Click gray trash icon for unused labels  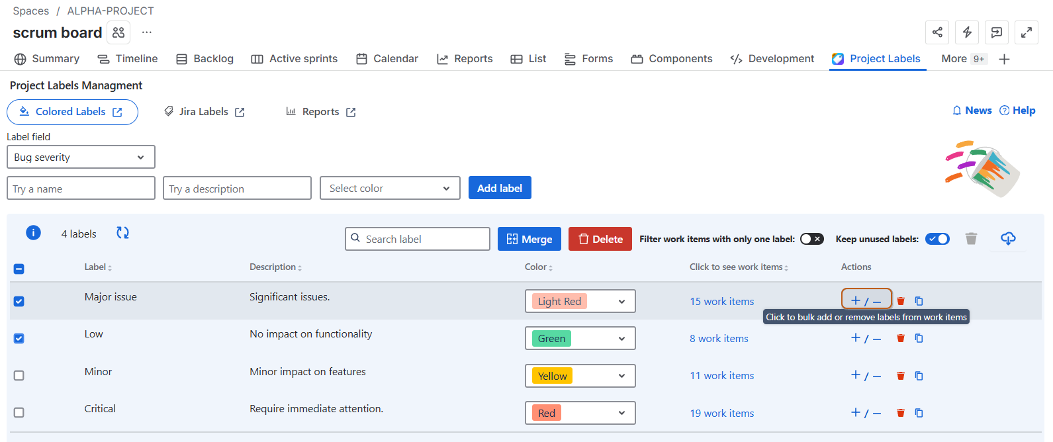971,239
